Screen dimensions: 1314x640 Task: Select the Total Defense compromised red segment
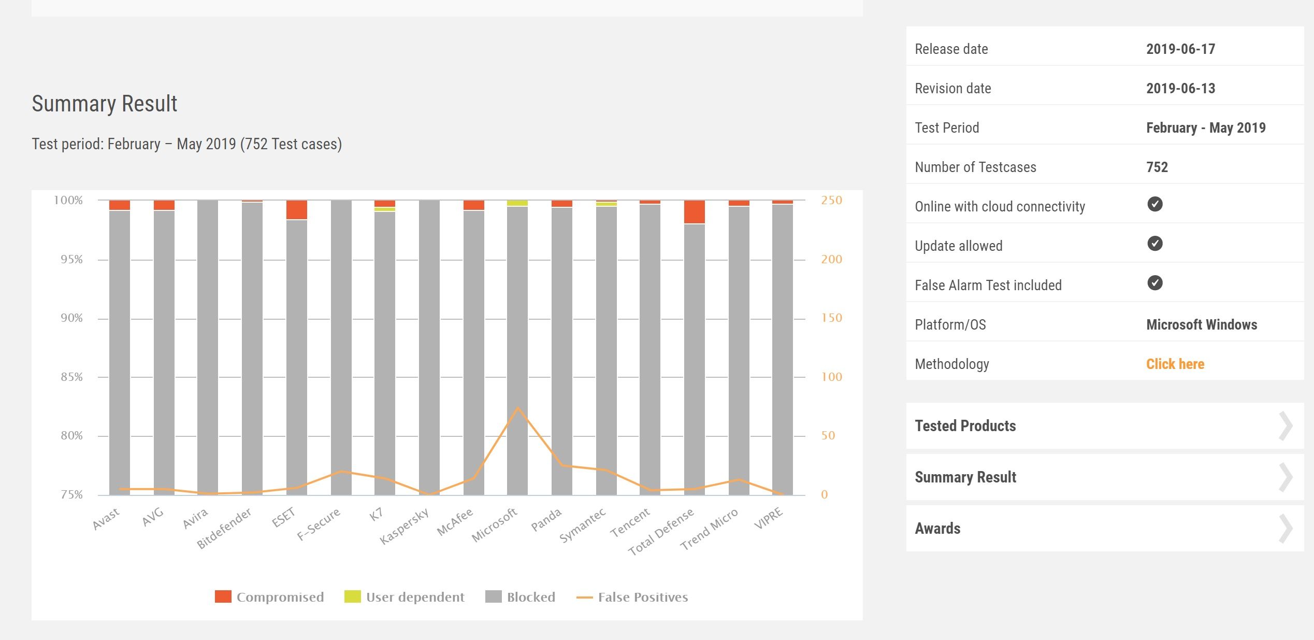click(695, 212)
